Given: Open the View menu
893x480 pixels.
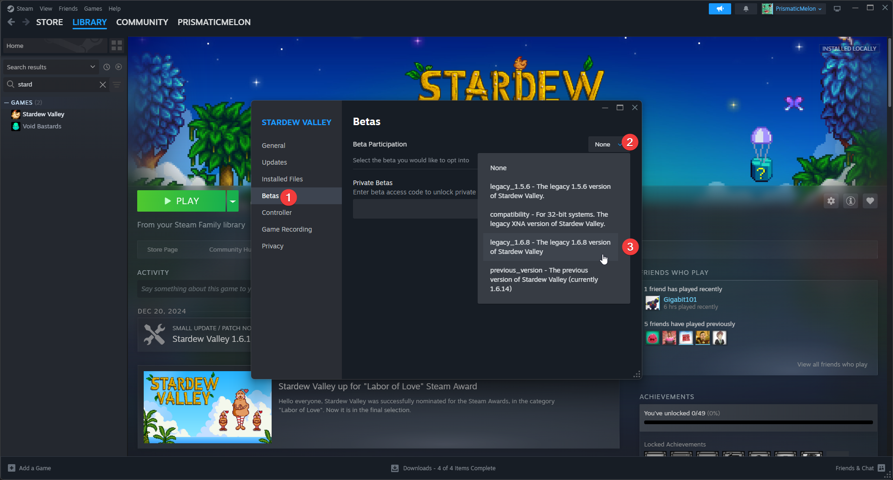Looking at the screenshot, I should click(46, 8).
